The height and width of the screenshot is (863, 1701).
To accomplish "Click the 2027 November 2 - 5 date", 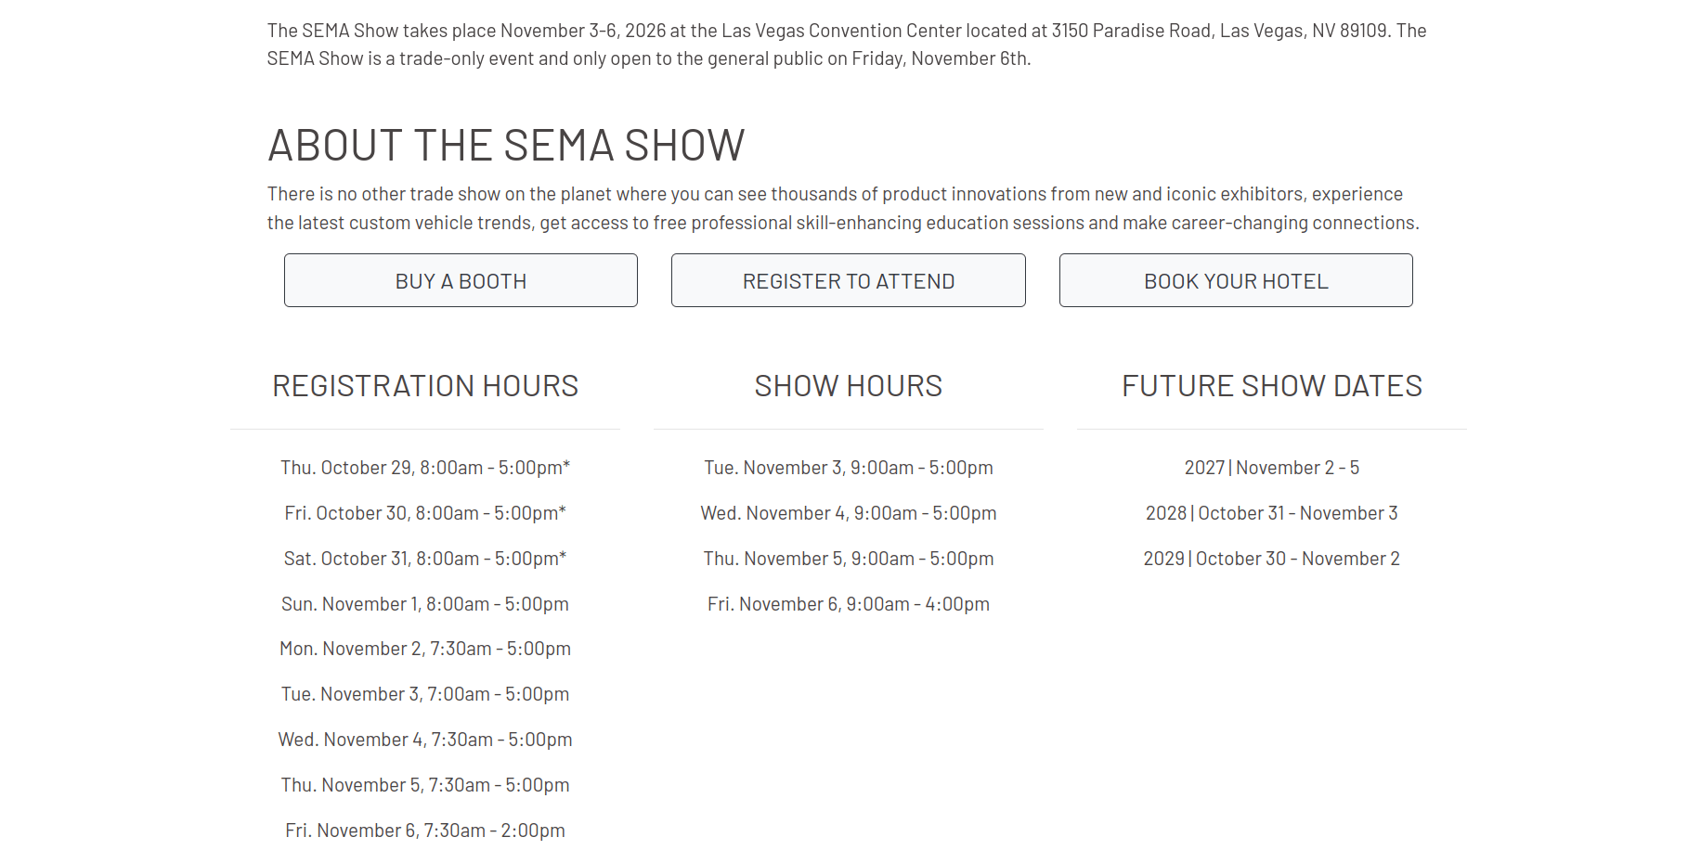I will point(1271,468).
